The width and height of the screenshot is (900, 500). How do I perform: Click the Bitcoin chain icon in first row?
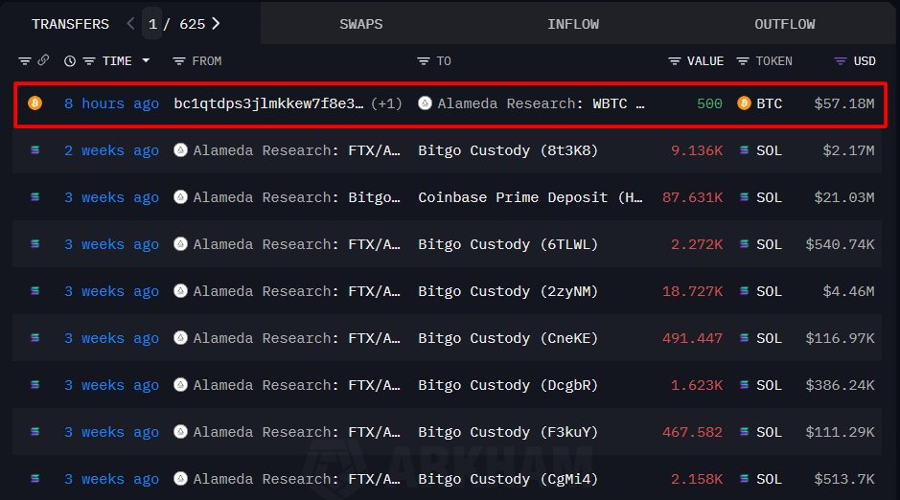pyautogui.click(x=35, y=103)
